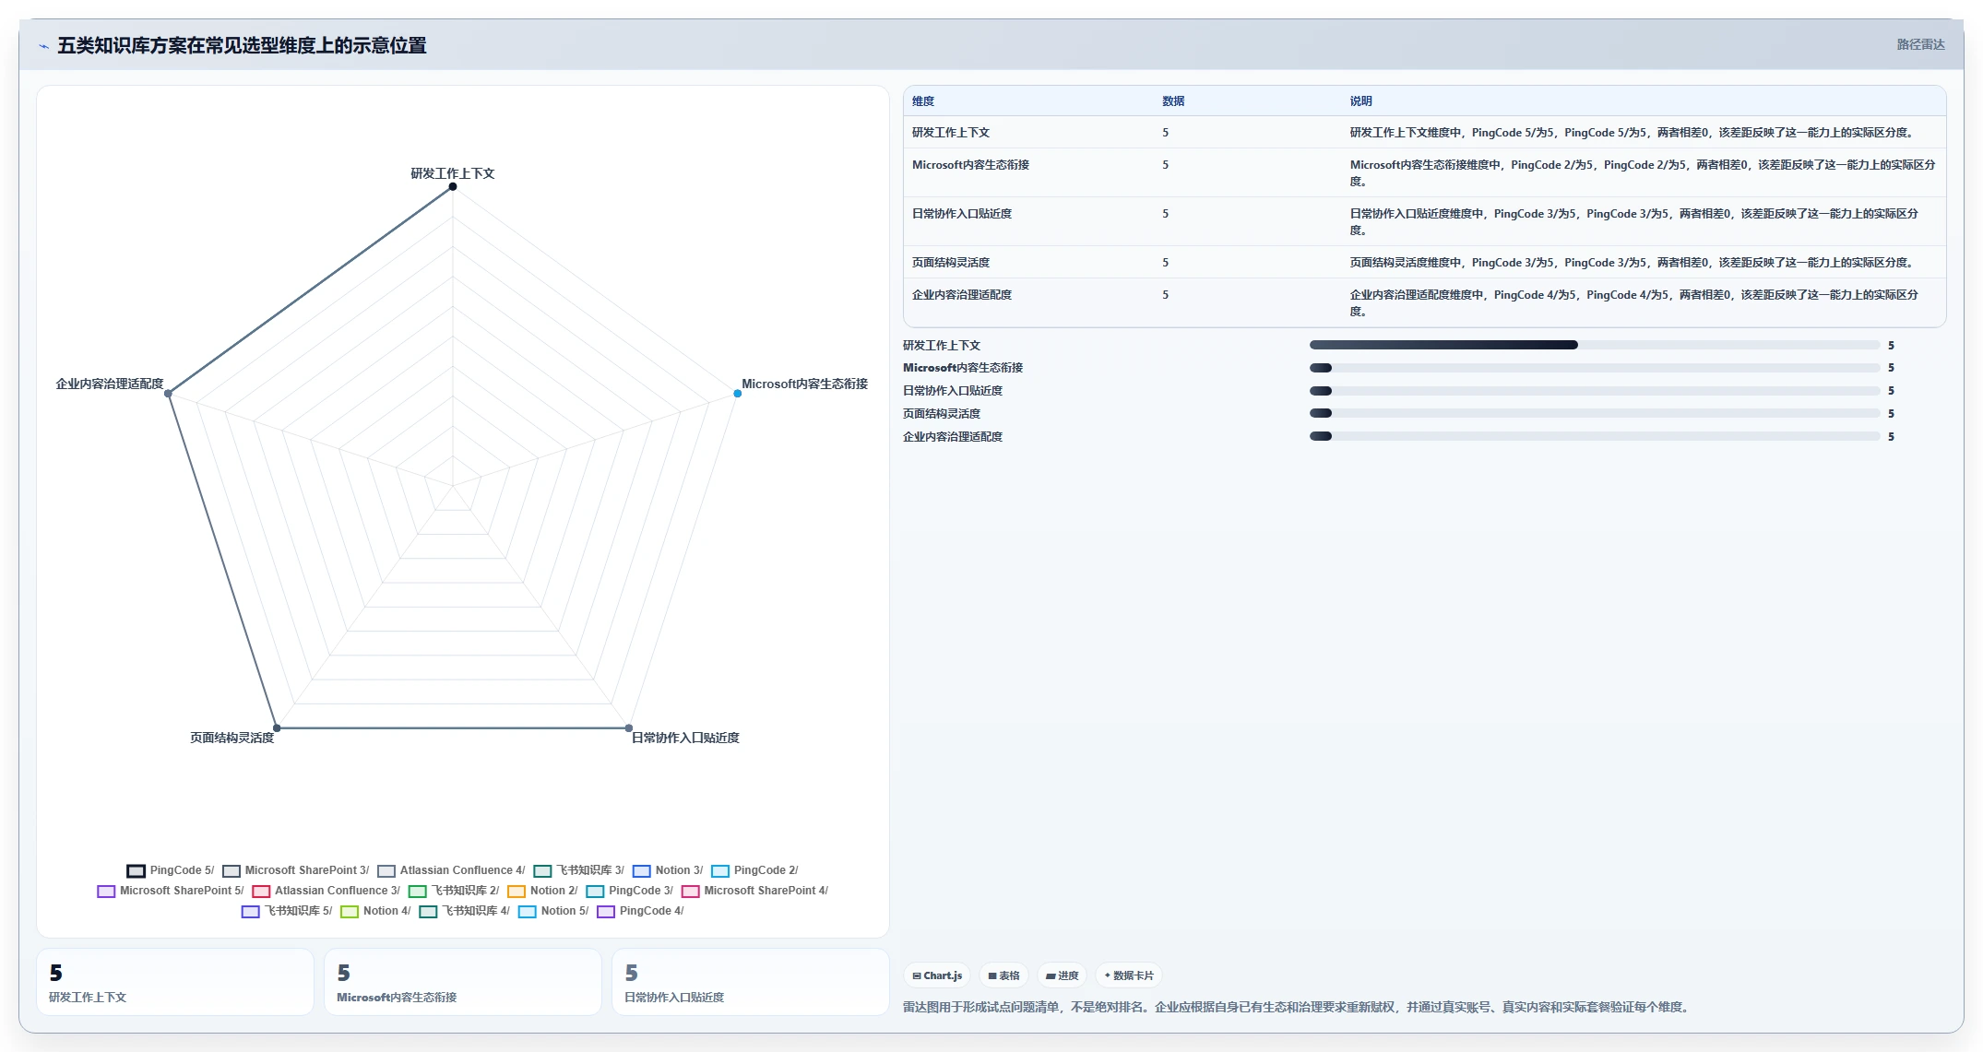Viewport: 1983px width, 1052px height.
Task: Click the description text of 研发工作上下文 row
Action: [1633, 133]
